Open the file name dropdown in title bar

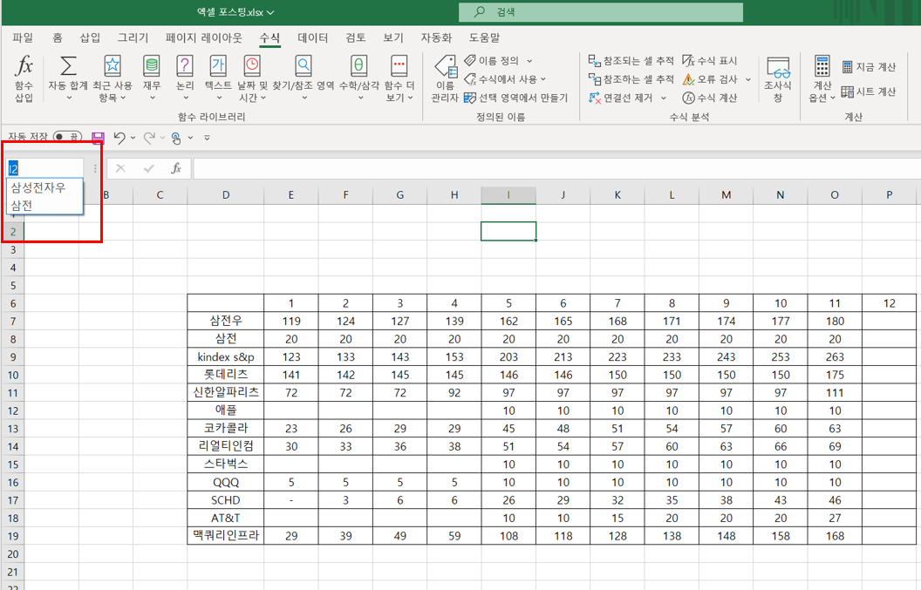(x=270, y=11)
